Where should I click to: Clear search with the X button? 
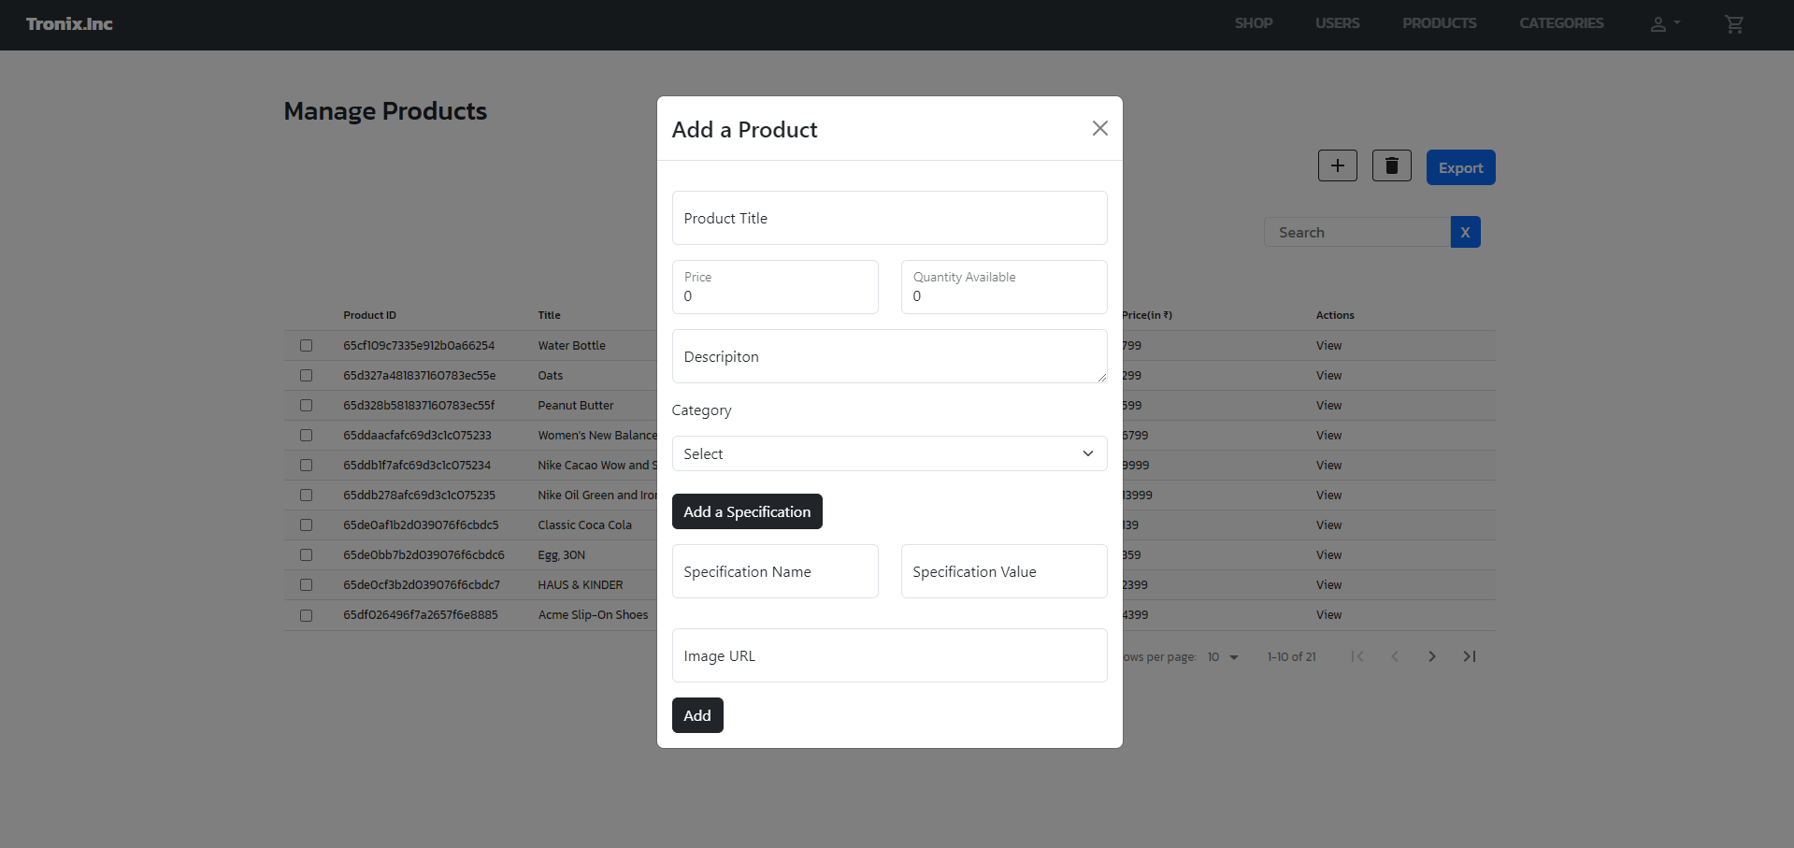(x=1465, y=232)
